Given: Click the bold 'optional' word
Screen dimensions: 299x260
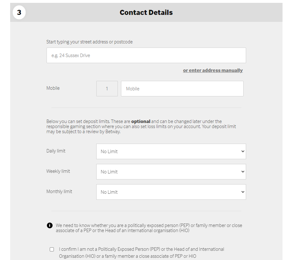Looking at the screenshot, I should pyautogui.click(x=141, y=121).
